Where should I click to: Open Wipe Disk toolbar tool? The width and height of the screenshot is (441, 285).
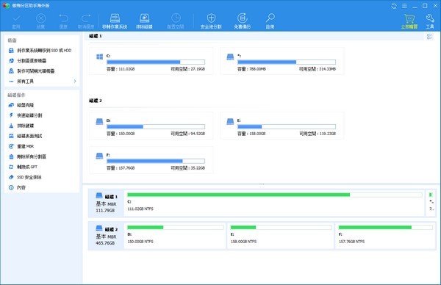click(x=144, y=21)
